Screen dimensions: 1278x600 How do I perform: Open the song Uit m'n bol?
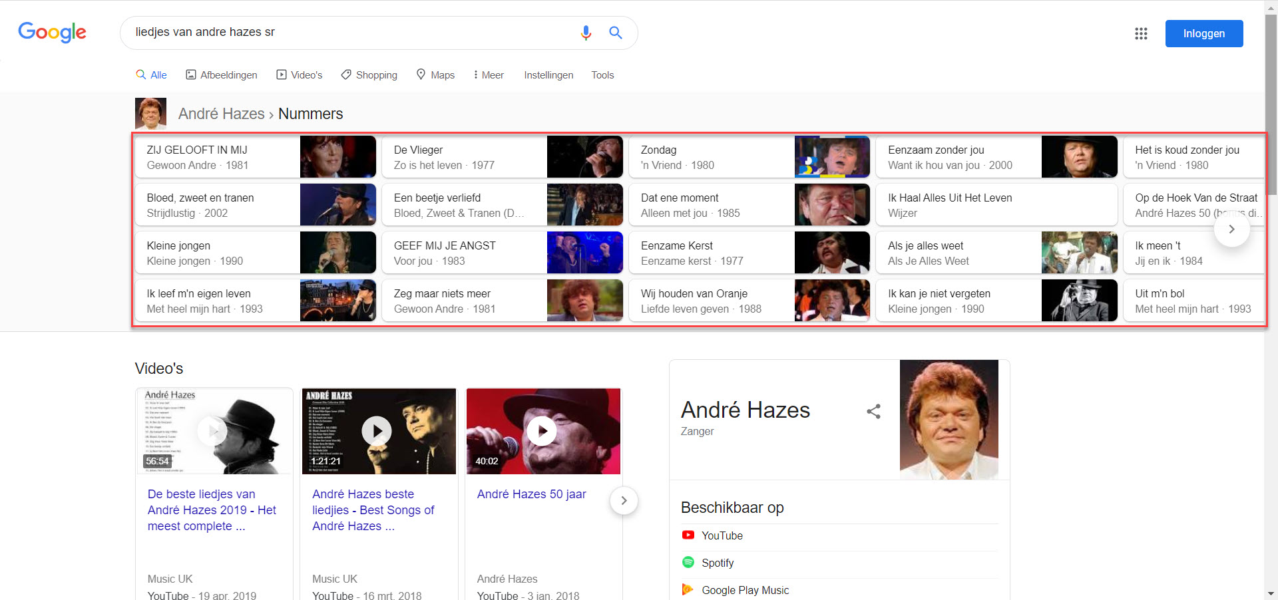1194,301
